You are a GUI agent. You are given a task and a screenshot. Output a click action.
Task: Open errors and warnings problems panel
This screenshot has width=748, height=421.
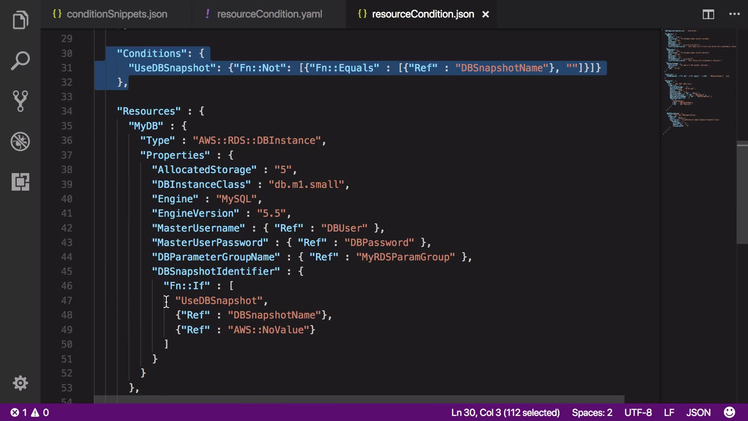coord(30,412)
